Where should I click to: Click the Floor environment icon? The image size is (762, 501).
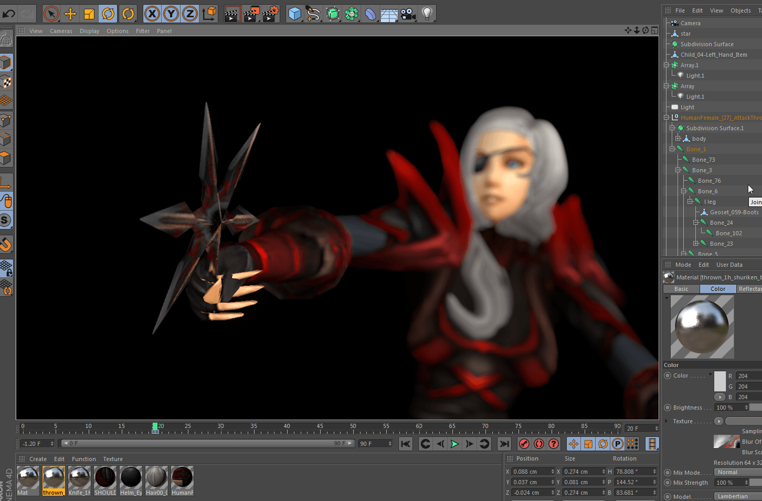(389, 14)
